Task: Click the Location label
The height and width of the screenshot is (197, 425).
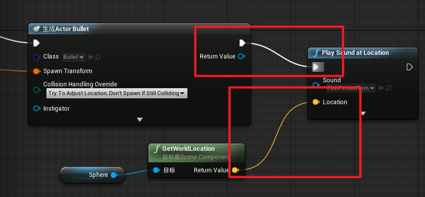Action: [x=335, y=102]
